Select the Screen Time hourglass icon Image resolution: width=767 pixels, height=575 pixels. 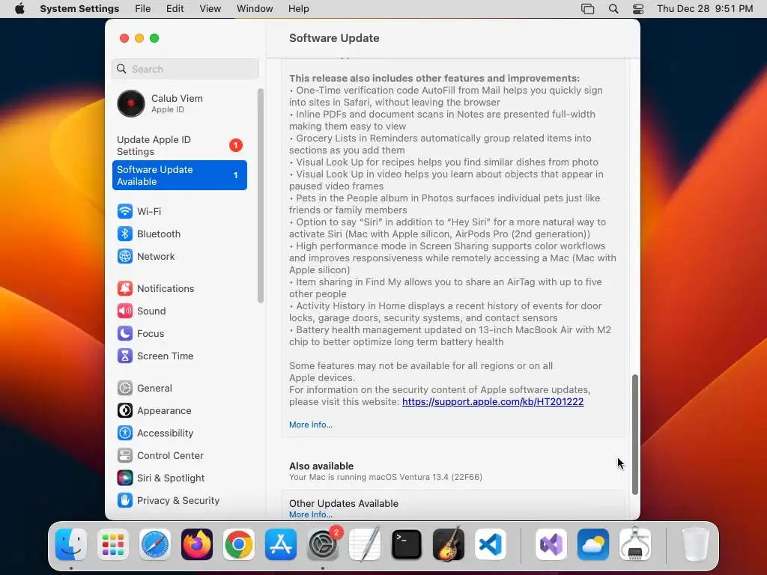[x=125, y=356]
